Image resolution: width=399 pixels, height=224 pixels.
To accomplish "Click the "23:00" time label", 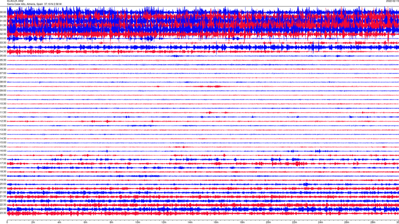I will point(3,209).
